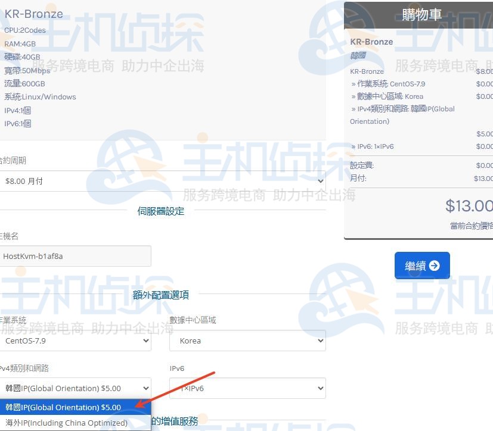Select the 韓國IP(Global Orientation) $5.00 option
This screenshot has width=493, height=431.
pos(76,407)
